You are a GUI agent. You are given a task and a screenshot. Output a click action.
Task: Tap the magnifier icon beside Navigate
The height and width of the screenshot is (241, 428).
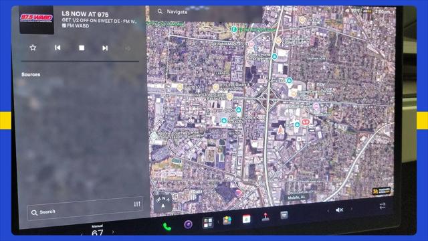coord(160,11)
